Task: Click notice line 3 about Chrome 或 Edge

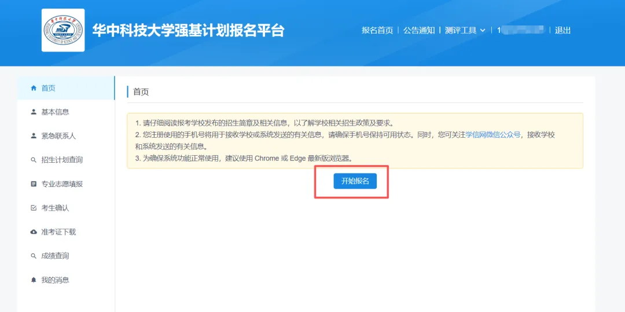Action: pos(244,158)
